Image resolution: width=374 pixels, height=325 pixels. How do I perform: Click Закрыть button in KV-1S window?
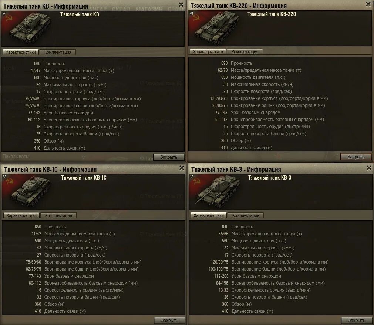pos(169,320)
